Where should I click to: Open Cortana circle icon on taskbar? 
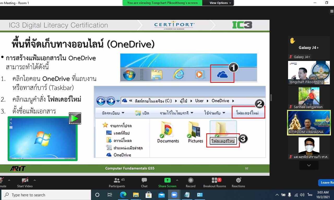coord(97,195)
